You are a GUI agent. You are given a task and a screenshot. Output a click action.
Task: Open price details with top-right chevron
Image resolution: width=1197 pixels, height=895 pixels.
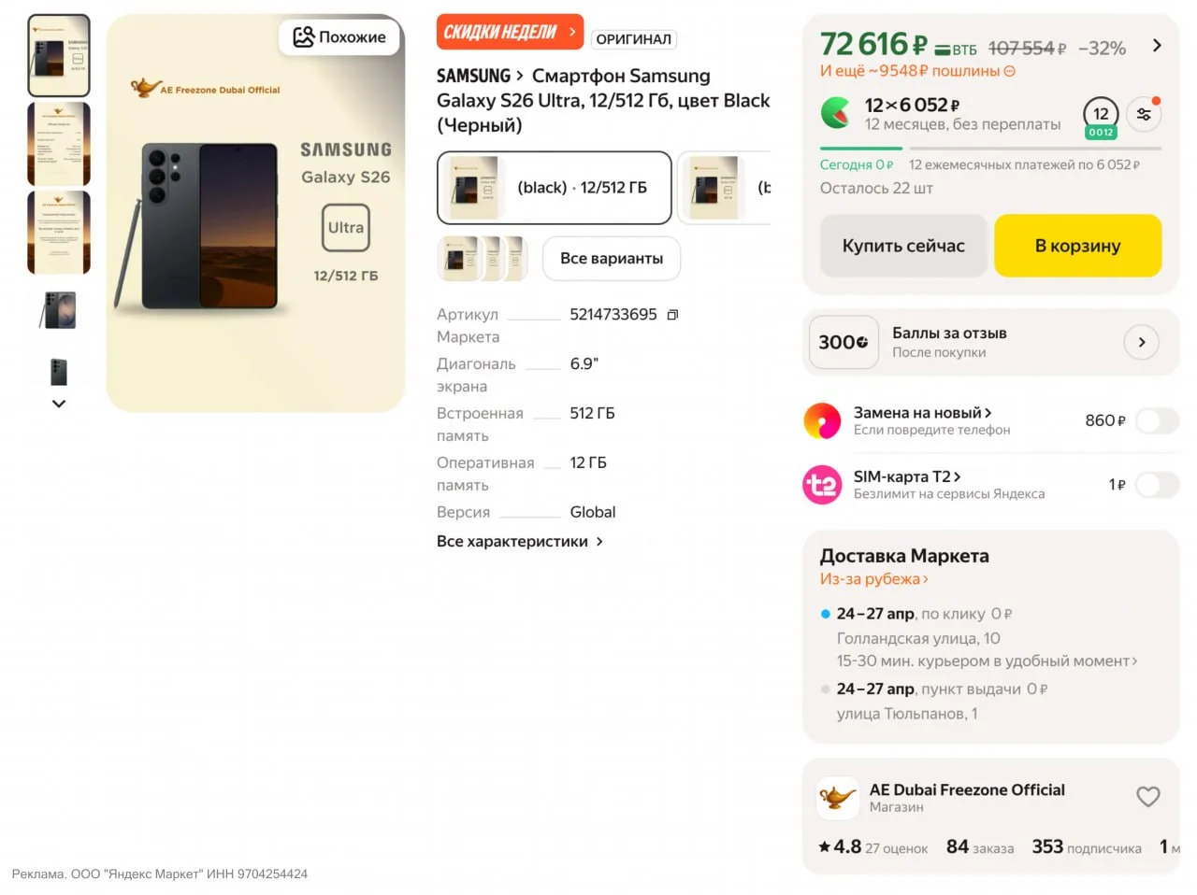pos(1157,45)
